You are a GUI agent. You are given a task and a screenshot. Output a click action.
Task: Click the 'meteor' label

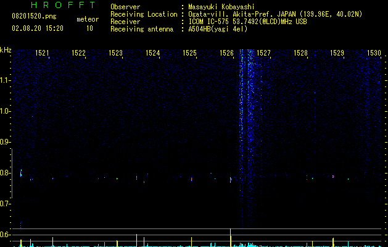tap(88, 19)
